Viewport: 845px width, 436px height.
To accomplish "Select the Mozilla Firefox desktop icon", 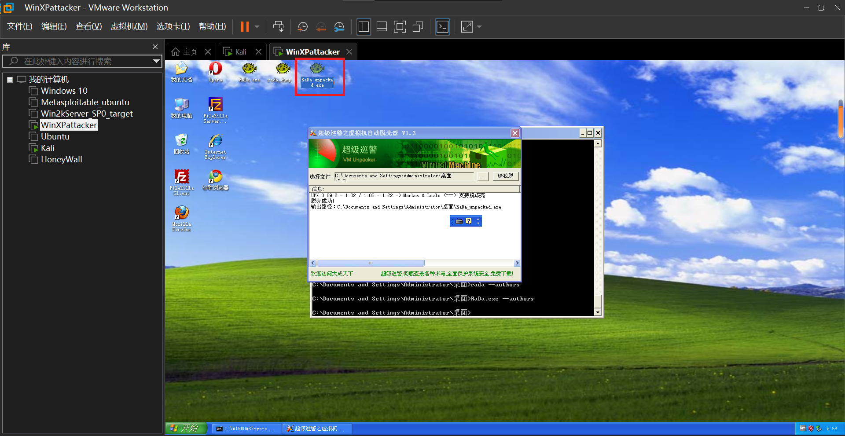I will pyautogui.click(x=181, y=219).
